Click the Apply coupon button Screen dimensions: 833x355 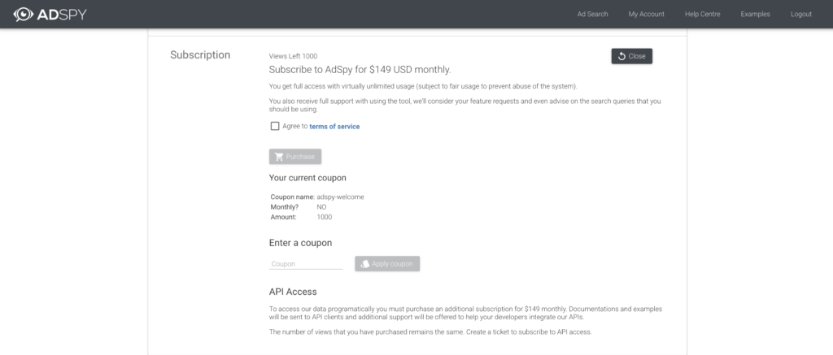387,264
